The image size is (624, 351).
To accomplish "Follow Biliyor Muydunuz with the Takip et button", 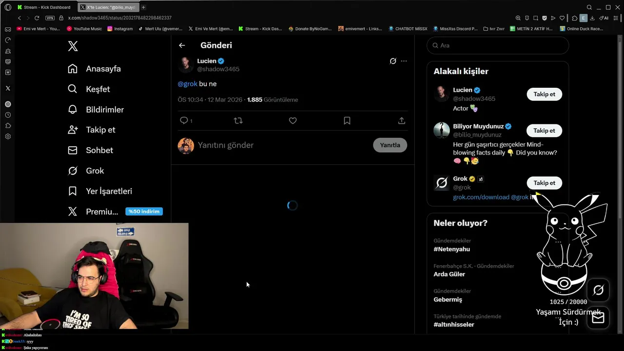I will (544, 131).
